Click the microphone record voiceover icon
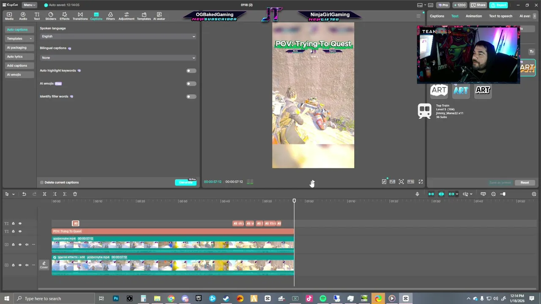This screenshot has width=541, height=304. coord(417,194)
